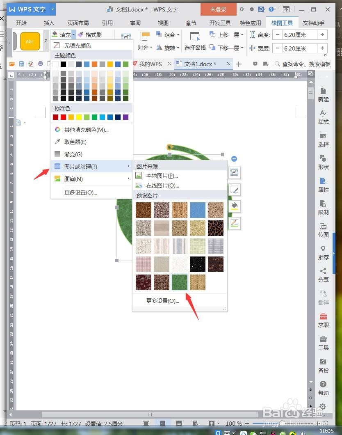Image resolution: width=342 pixels, height=435 pixels.
Task: Select the leopard print texture thumbnail
Action: pyautogui.click(x=216, y=228)
